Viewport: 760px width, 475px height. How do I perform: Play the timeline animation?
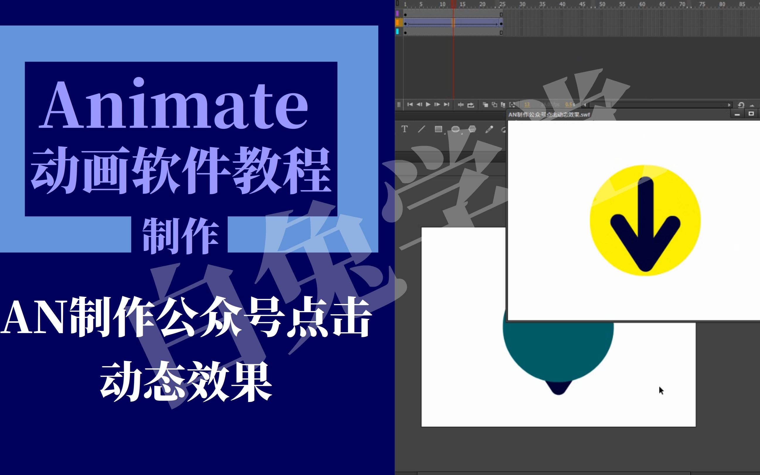[428, 104]
